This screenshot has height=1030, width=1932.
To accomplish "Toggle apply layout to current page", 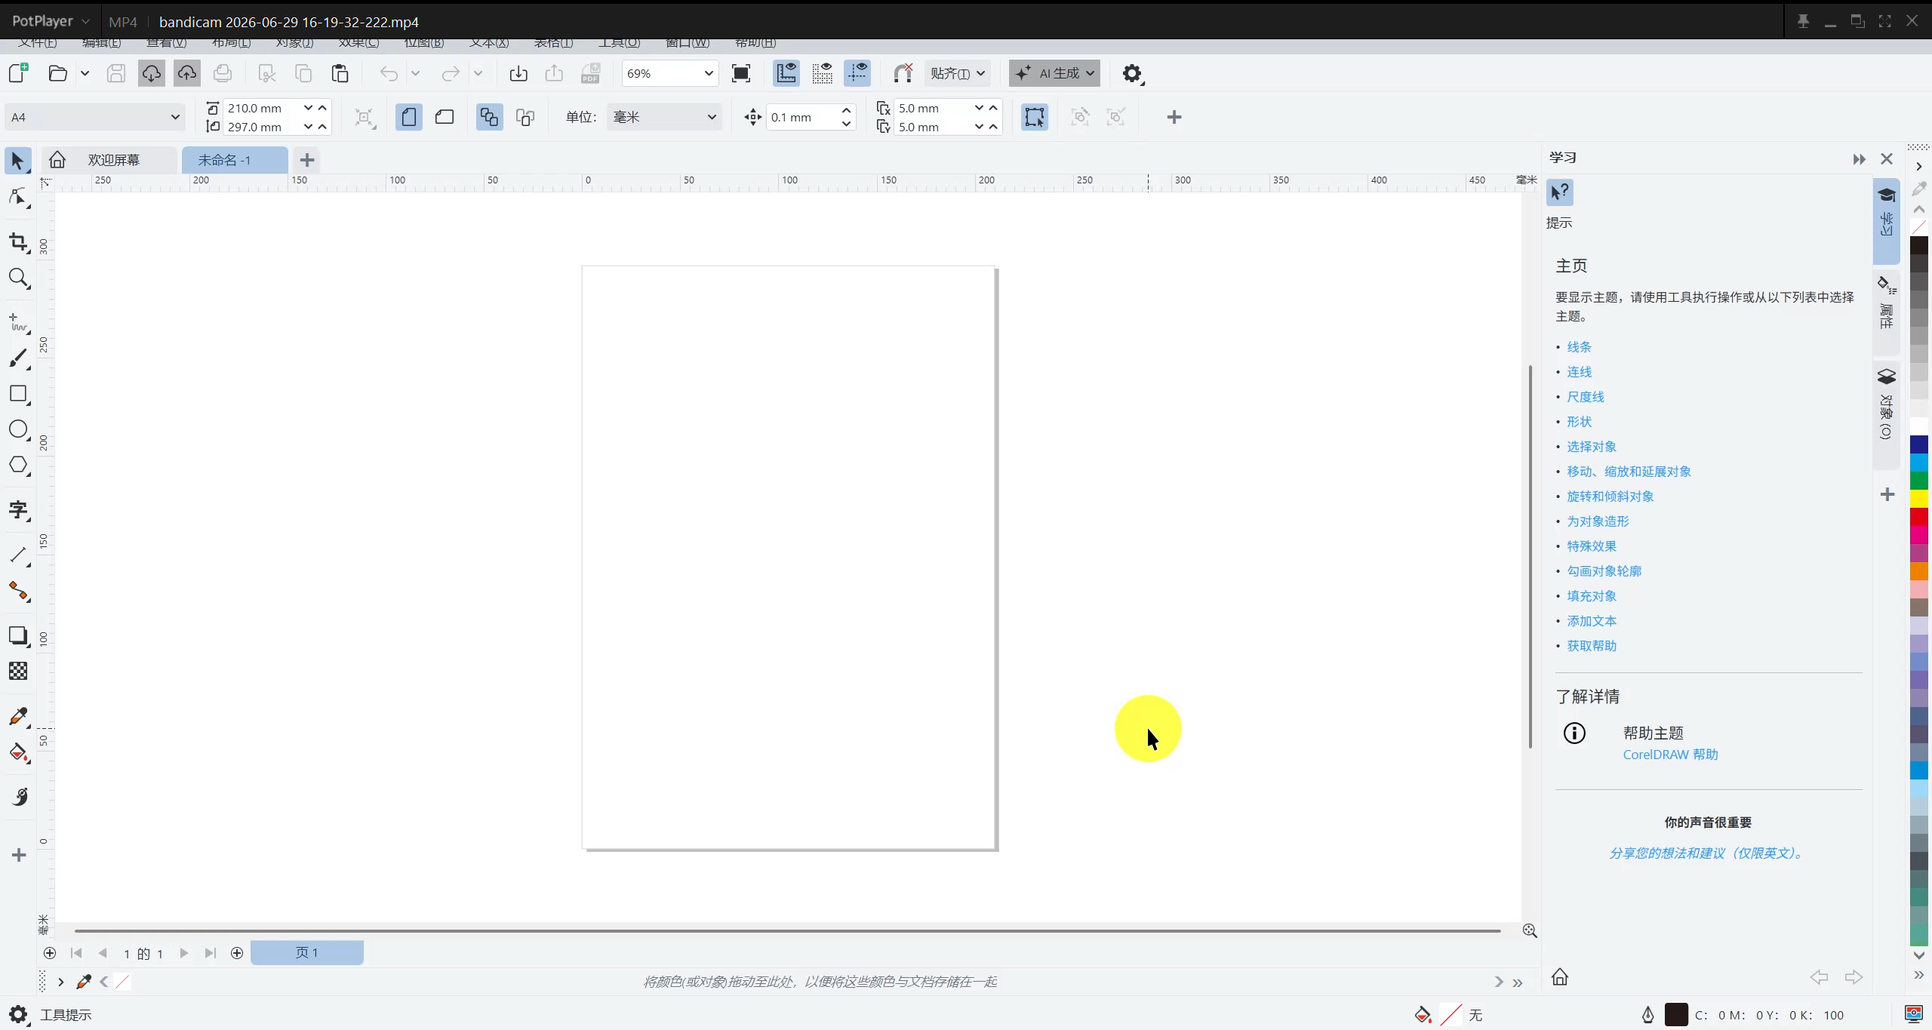I will pos(525,117).
